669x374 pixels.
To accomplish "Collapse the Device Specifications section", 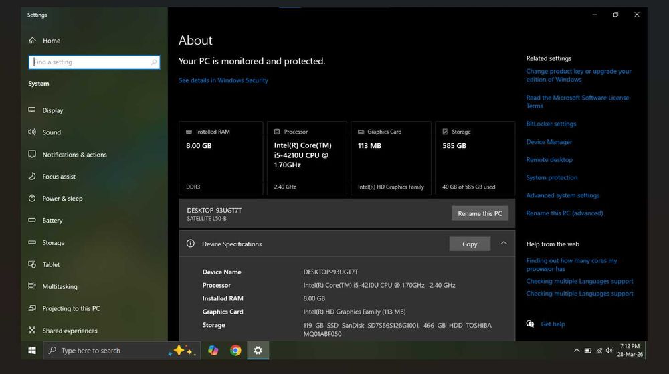I will pyautogui.click(x=504, y=243).
